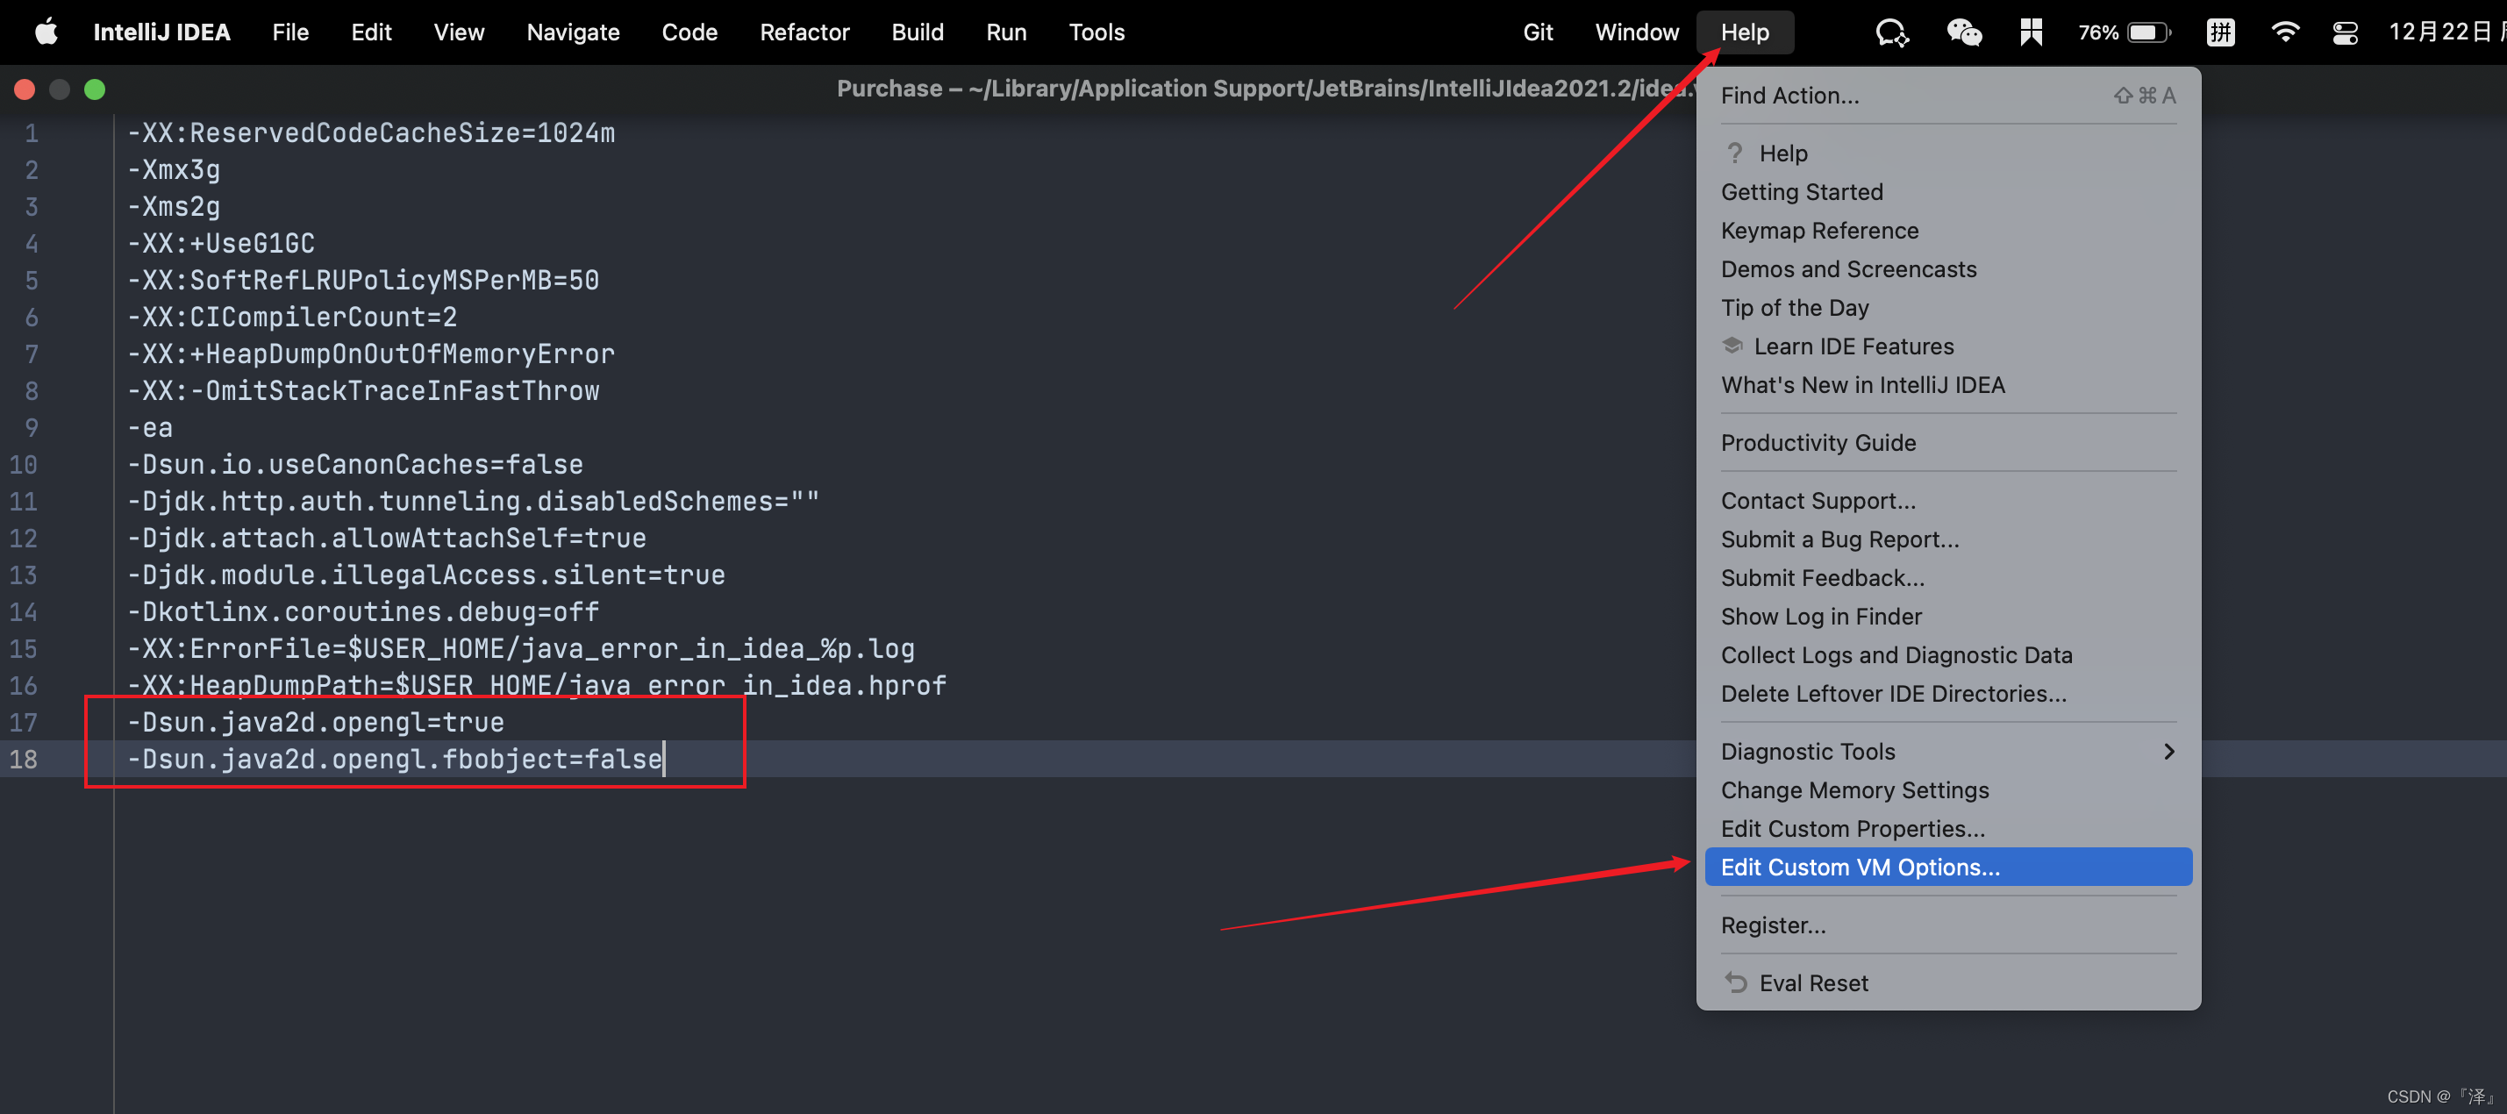Open the Productivity Guide
The width and height of the screenshot is (2507, 1114).
pos(1947,443)
